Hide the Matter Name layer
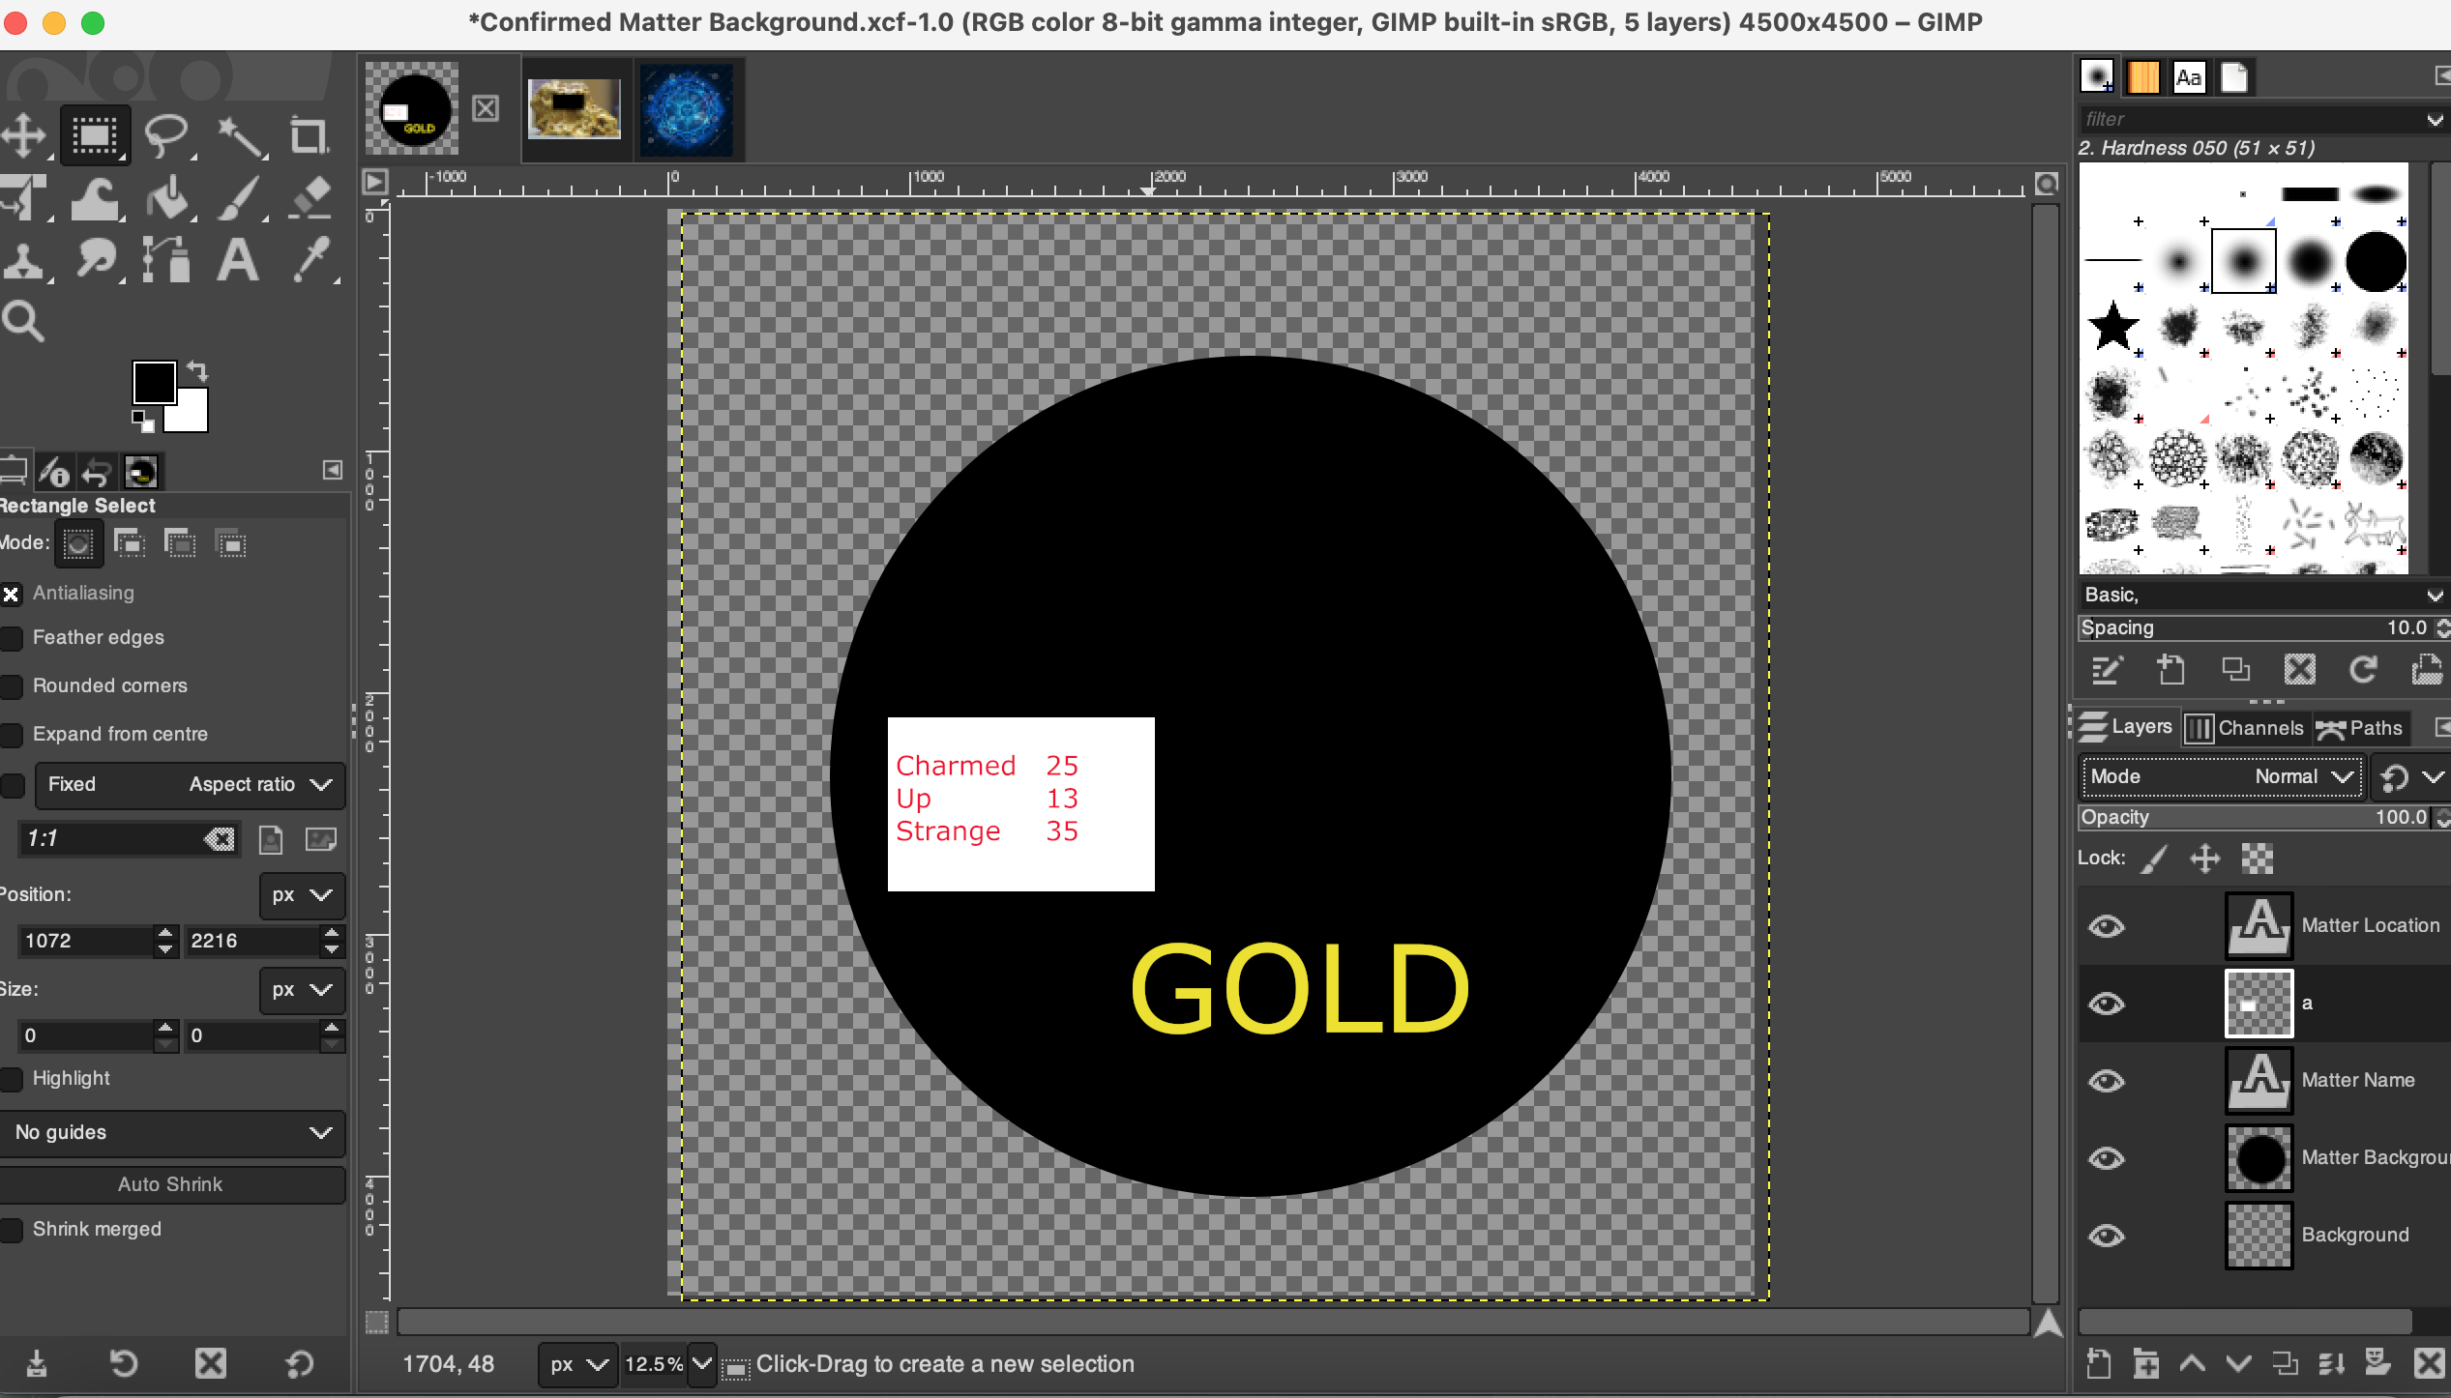 tap(2106, 1081)
